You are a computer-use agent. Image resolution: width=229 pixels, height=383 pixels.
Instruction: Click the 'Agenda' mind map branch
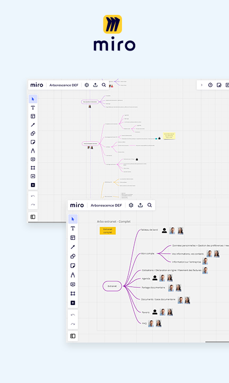pos(146,279)
